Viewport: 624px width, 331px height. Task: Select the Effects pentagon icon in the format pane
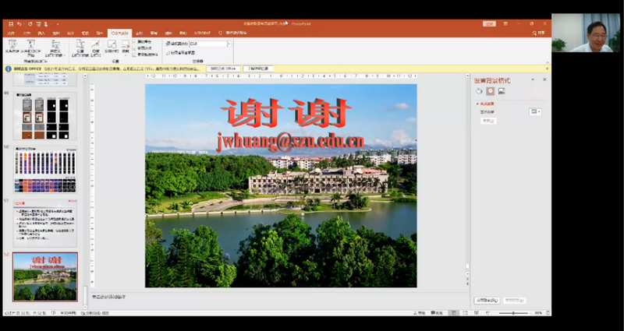tap(490, 91)
